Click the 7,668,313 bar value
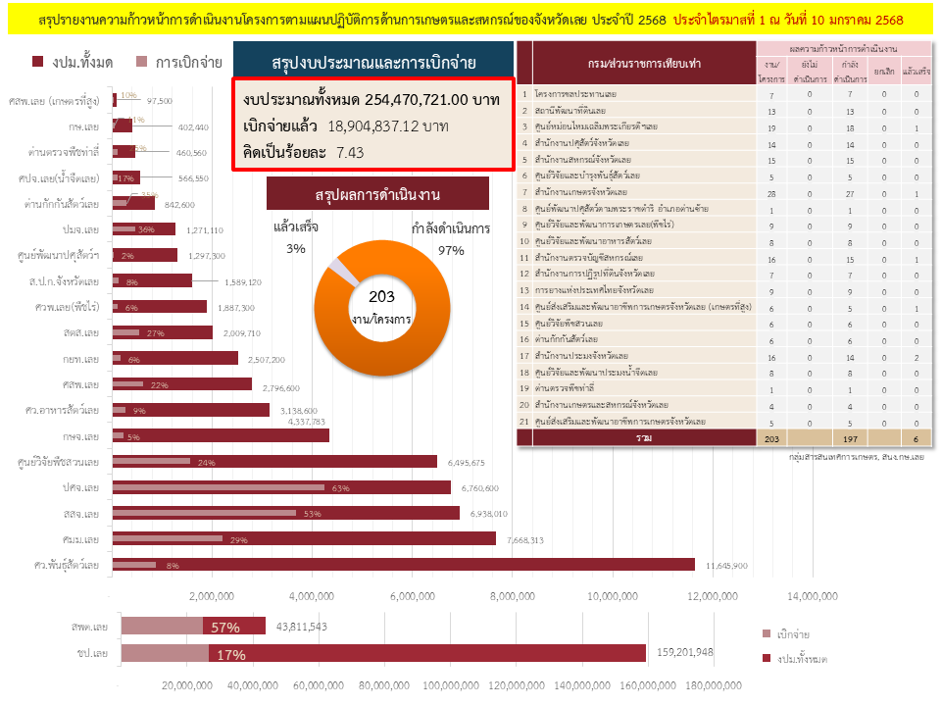Viewport: 941px width, 706px height. coord(525,540)
